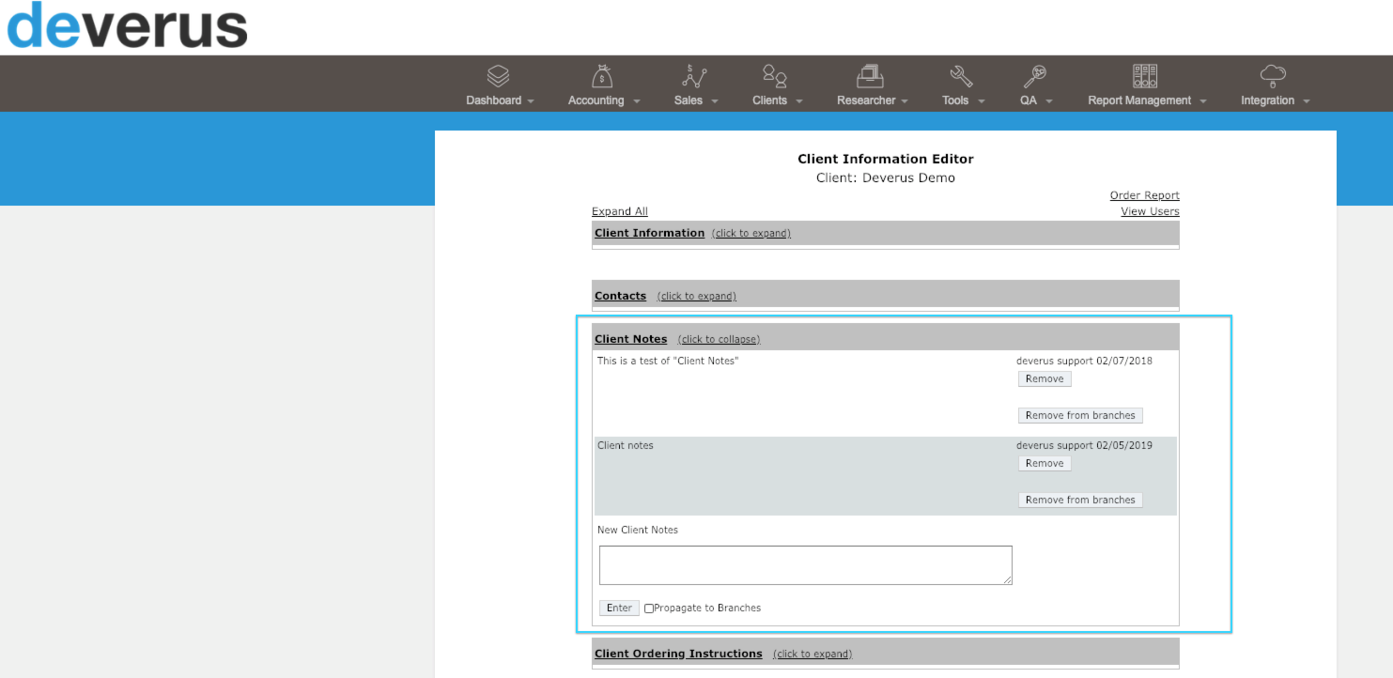This screenshot has width=1393, height=678.
Task: Focus the New Client Notes text box
Action: pyautogui.click(x=806, y=565)
